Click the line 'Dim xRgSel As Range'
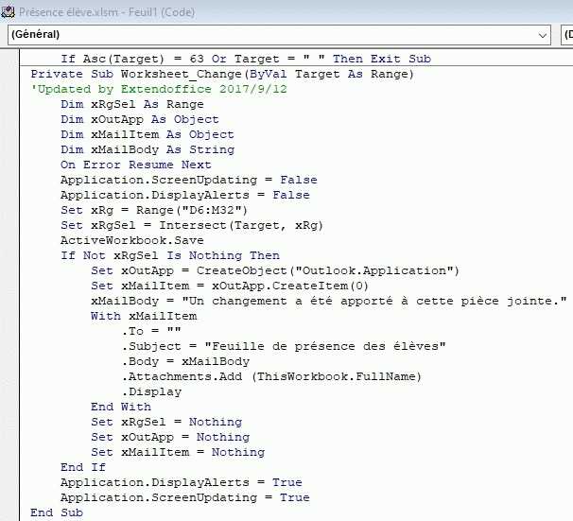The width and height of the screenshot is (573, 521). [132, 105]
